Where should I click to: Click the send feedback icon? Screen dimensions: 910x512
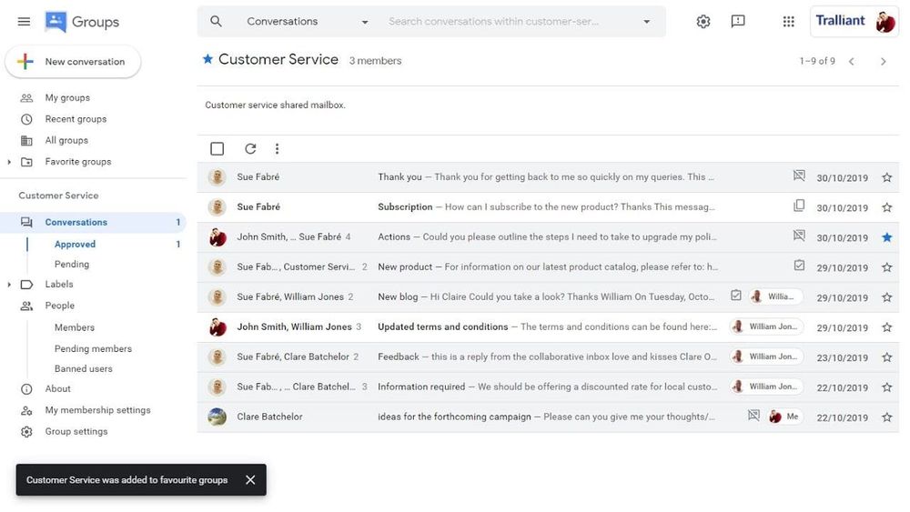tap(738, 22)
